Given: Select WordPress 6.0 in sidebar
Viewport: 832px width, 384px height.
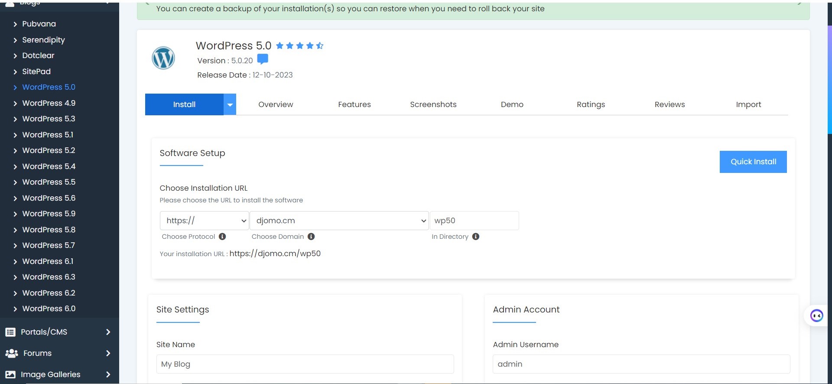Looking at the screenshot, I should 49,309.
